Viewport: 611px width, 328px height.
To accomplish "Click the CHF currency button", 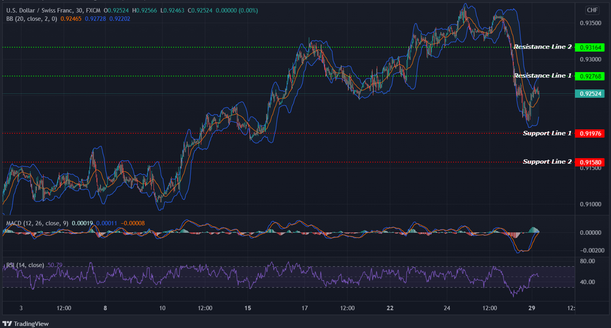I will [592, 10].
